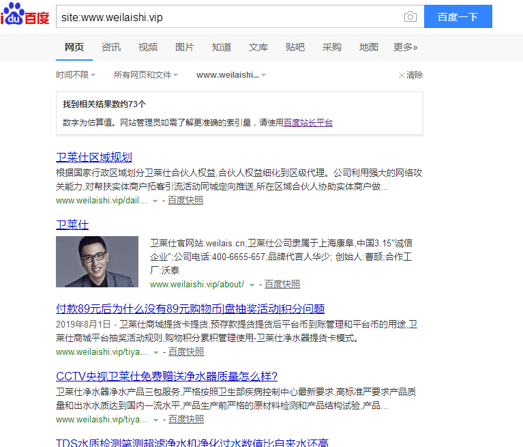
Task: Open the 时间不限 time filter dropdown
Action: coord(76,75)
